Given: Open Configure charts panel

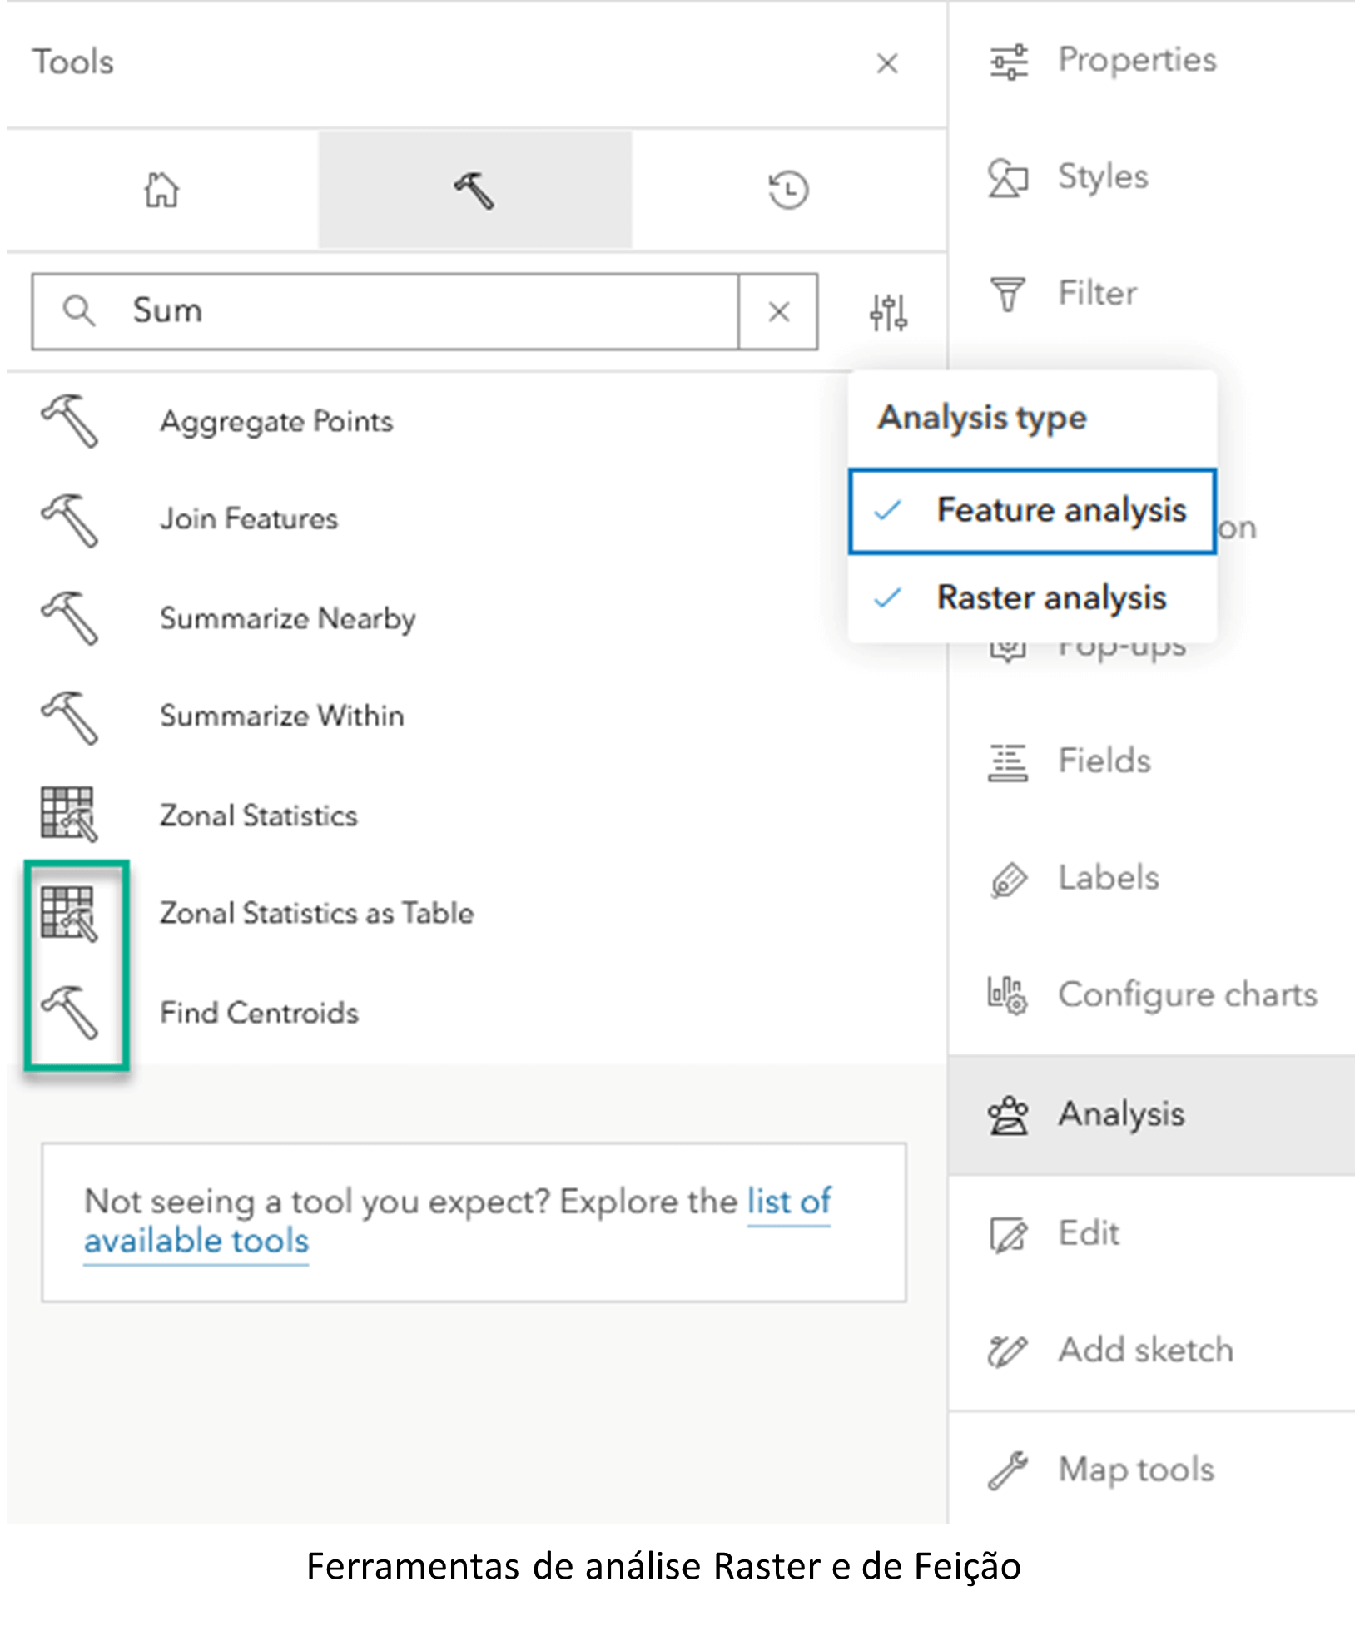Looking at the screenshot, I should click(x=1186, y=994).
